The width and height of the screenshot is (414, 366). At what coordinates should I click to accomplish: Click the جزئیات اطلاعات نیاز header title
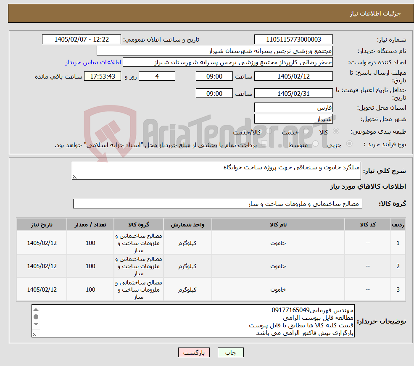(x=375, y=13)
